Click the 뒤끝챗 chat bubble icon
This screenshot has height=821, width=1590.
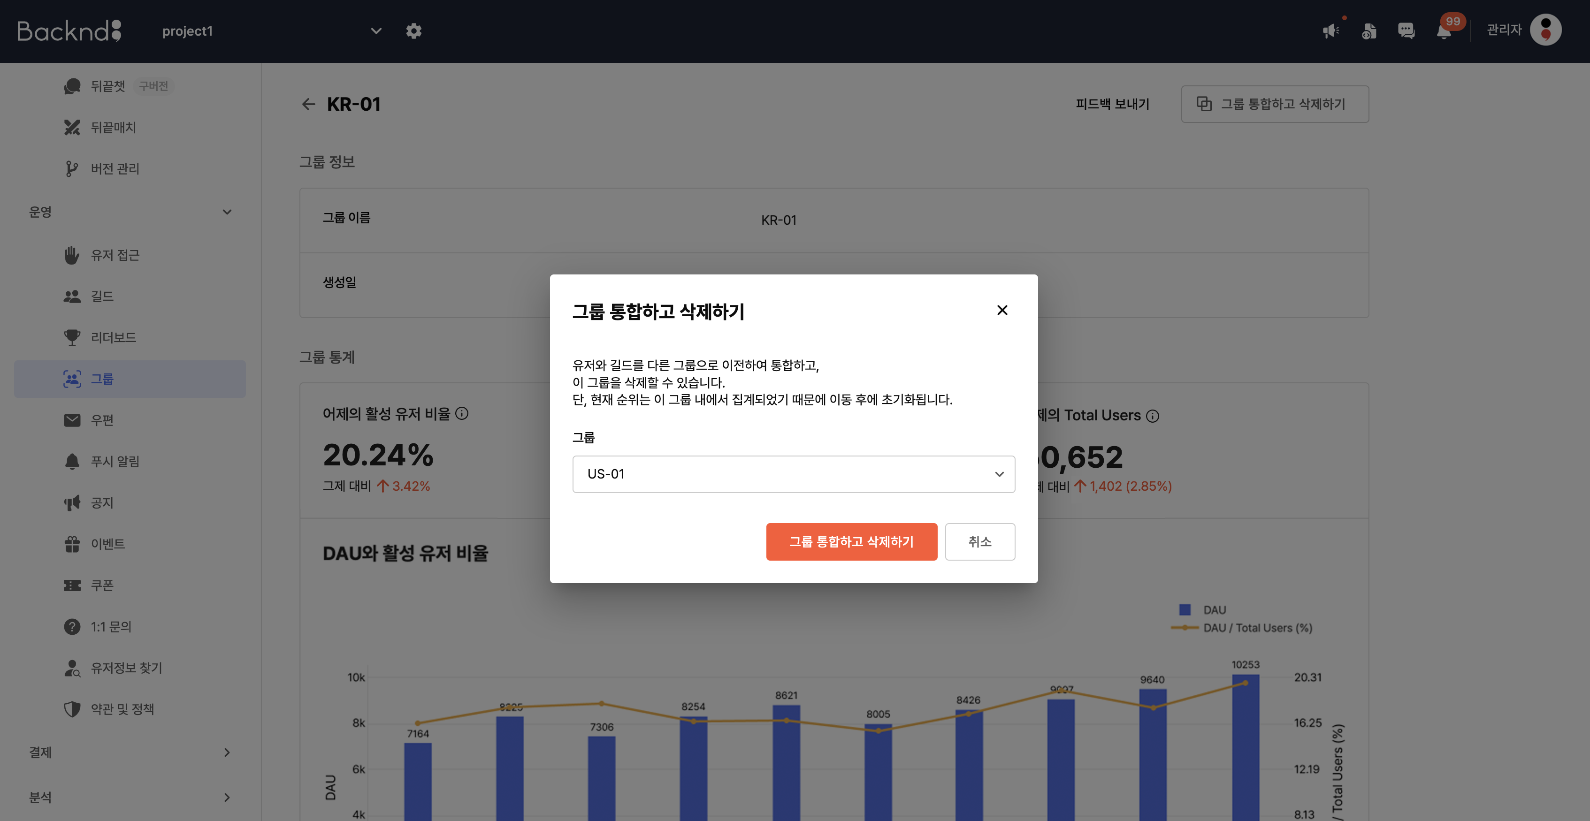click(72, 86)
